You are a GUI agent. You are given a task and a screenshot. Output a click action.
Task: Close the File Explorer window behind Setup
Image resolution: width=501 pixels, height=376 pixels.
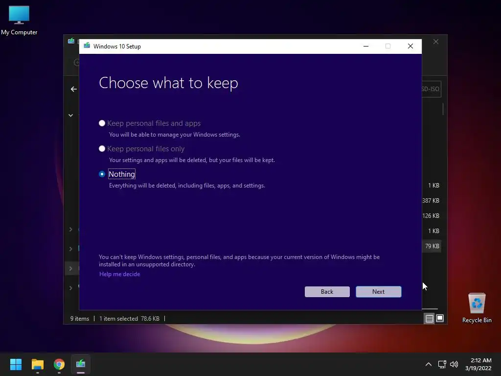(436, 42)
